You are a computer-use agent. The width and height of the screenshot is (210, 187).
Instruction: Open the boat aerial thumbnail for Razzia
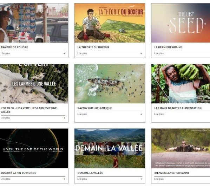tap(110, 84)
